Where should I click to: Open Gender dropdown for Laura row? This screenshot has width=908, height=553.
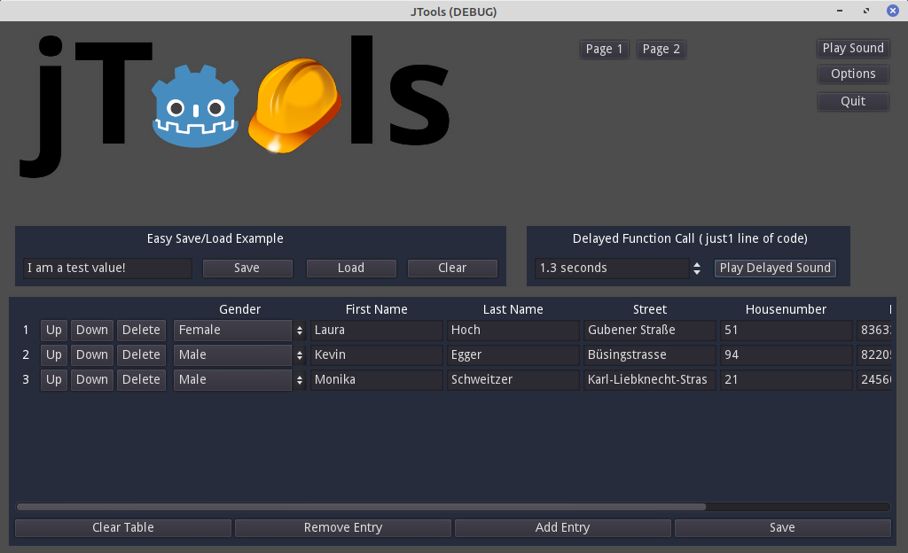(239, 330)
